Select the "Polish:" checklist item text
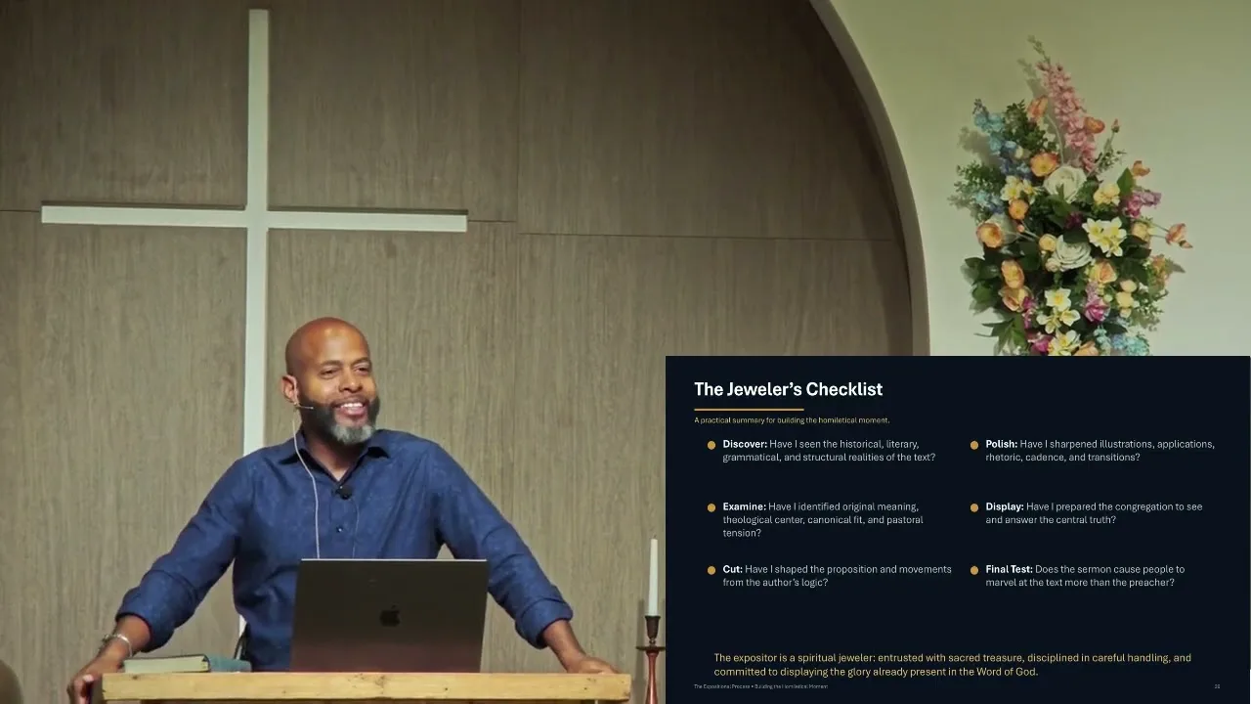 [1100, 451]
